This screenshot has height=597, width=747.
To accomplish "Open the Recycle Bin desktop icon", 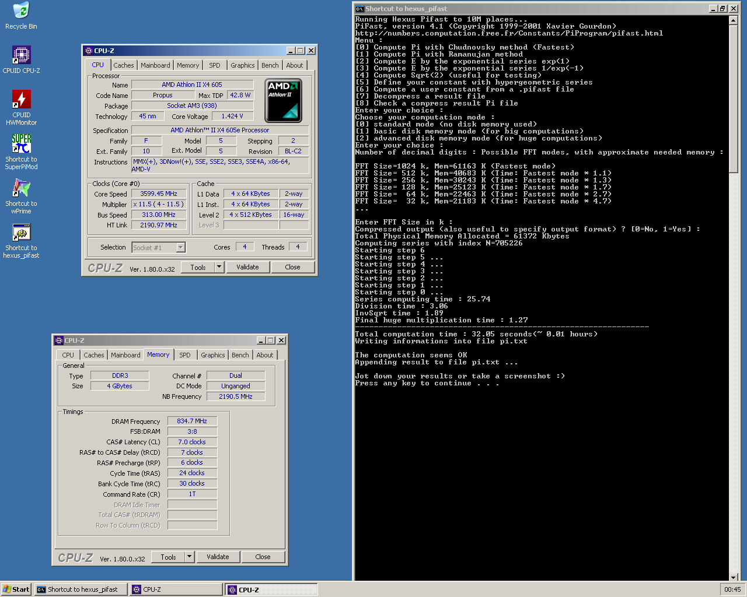I will [x=21, y=16].
